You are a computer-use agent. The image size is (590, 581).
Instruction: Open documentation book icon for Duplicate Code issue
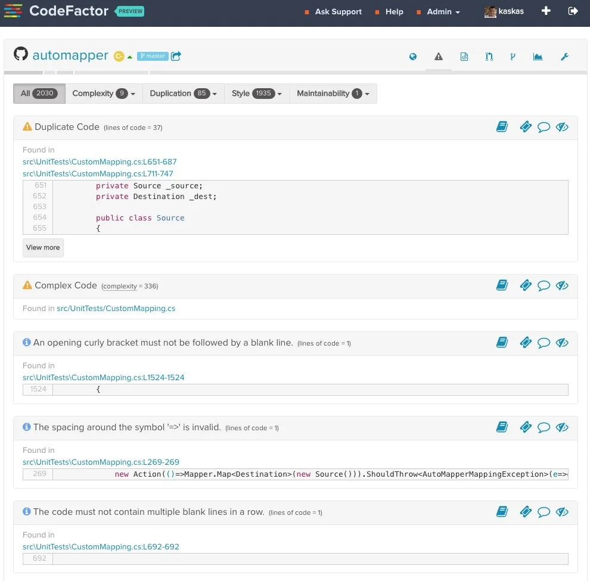coord(502,126)
